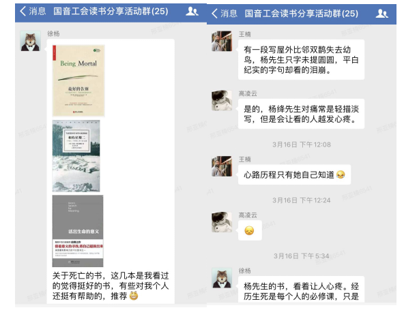Tap back chevron in left chat header
404x310 pixels.
tap(23, 11)
